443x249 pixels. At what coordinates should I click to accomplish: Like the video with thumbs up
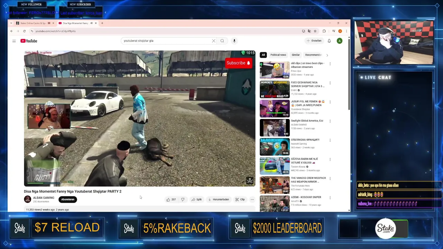(x=171, y=200)
